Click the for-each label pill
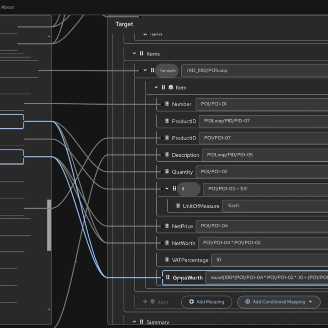Image resolution: width=328 pixels, height=328 pixels. pyautogui.click(x=167, y=71)
